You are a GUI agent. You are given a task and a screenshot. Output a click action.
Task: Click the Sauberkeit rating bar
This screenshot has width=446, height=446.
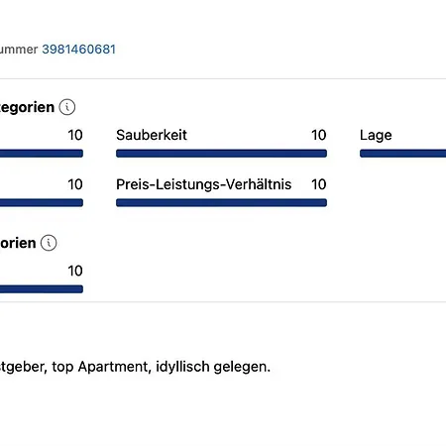[221, 154]
